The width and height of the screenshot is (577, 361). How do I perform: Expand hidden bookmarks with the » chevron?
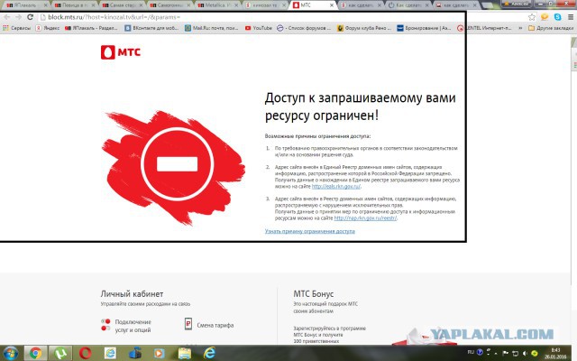pyautogui.click(x=520, y=28)
